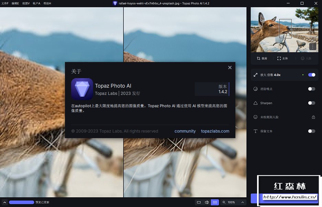Switch to split view mode
The height and width of the screenshot is (207, 322).
click(207, 202)
